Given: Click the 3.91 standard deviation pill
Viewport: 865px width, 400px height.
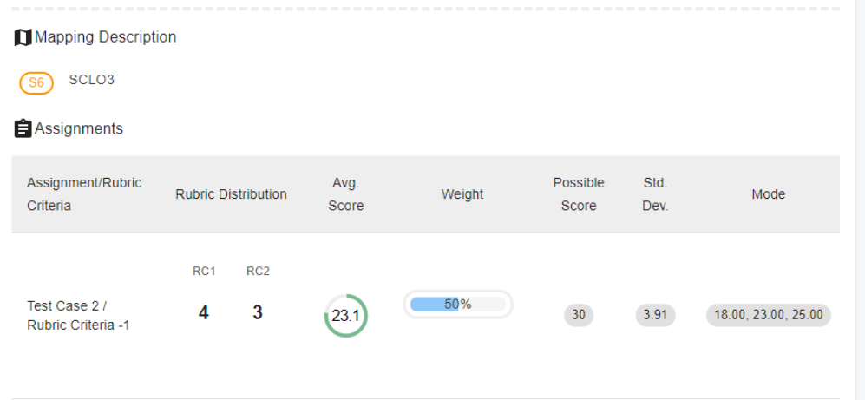Looking at the screenshot, I should (655, 316).
